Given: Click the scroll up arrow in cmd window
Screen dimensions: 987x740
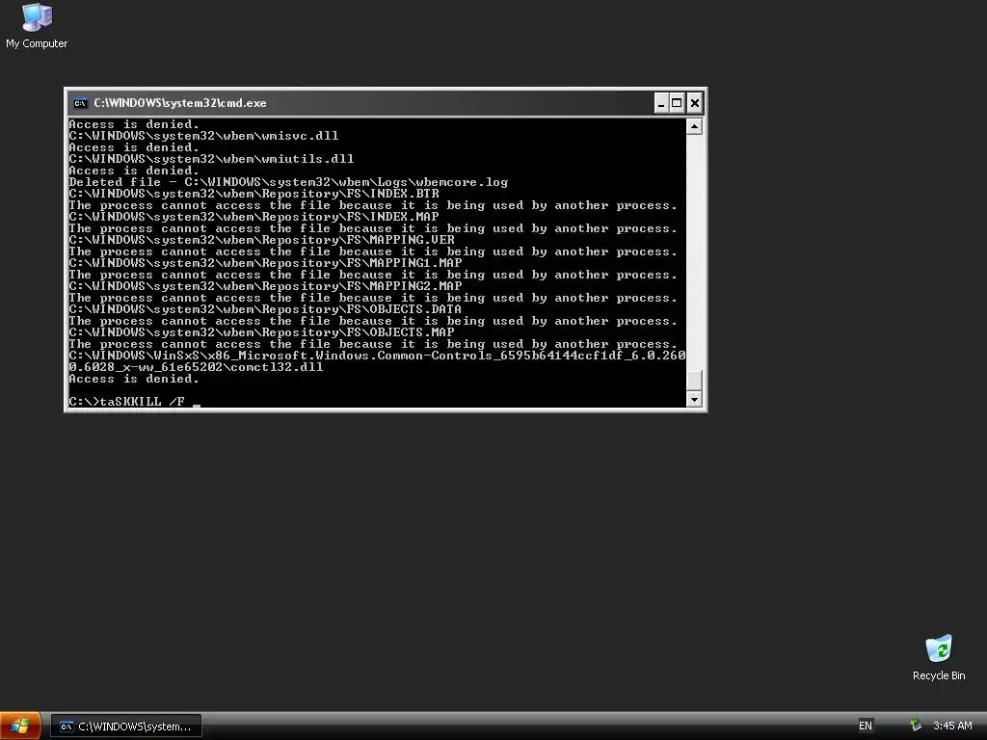Looking at the screenshot, I should click(694, 126).
